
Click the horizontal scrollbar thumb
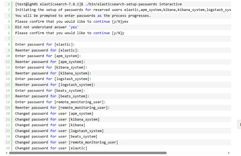coord(88,153)
